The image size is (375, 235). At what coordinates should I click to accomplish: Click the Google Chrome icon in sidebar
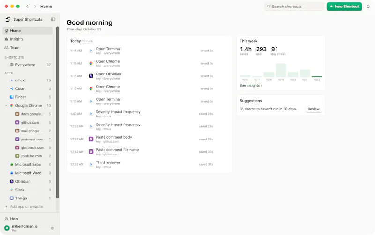point(11,105)
